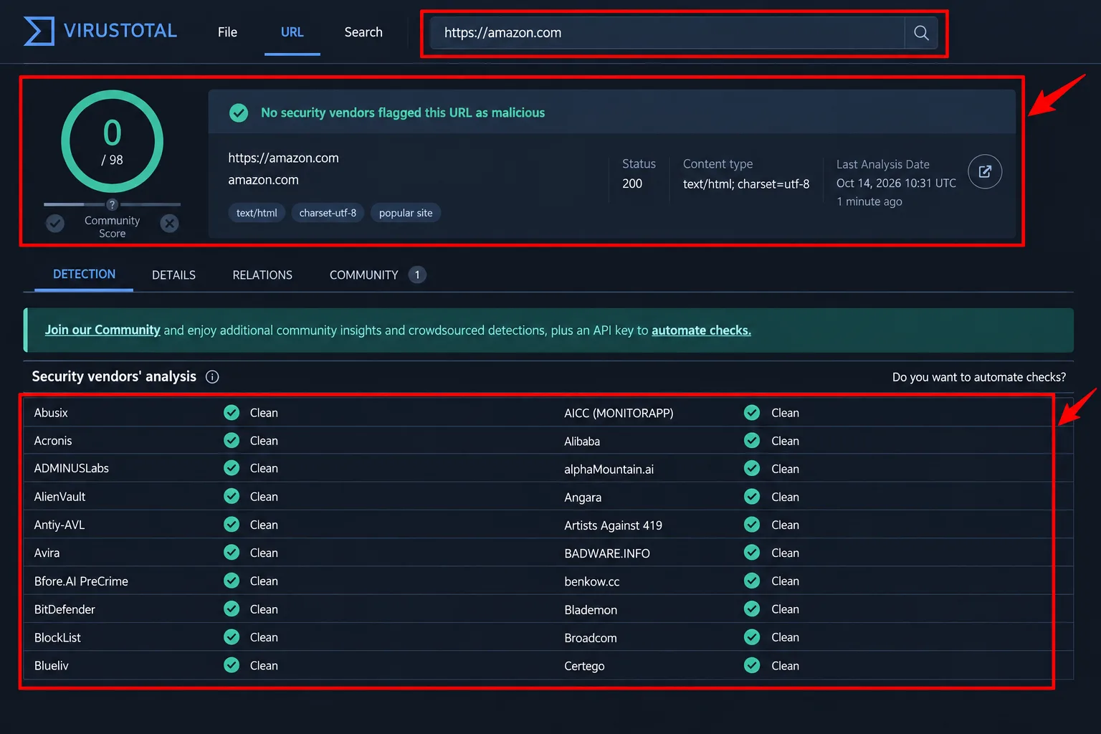Click the 'Oct 14, 2026 10:31 UTC' analysis date
This screenshot has width=1101, height=734.
pos(896,183)
